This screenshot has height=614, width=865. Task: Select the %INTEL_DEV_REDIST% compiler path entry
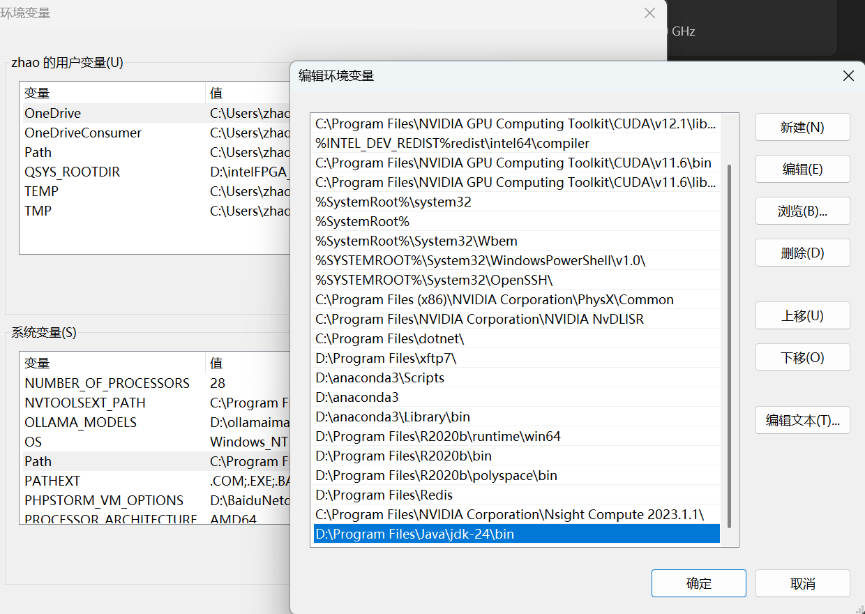[517, 143]
